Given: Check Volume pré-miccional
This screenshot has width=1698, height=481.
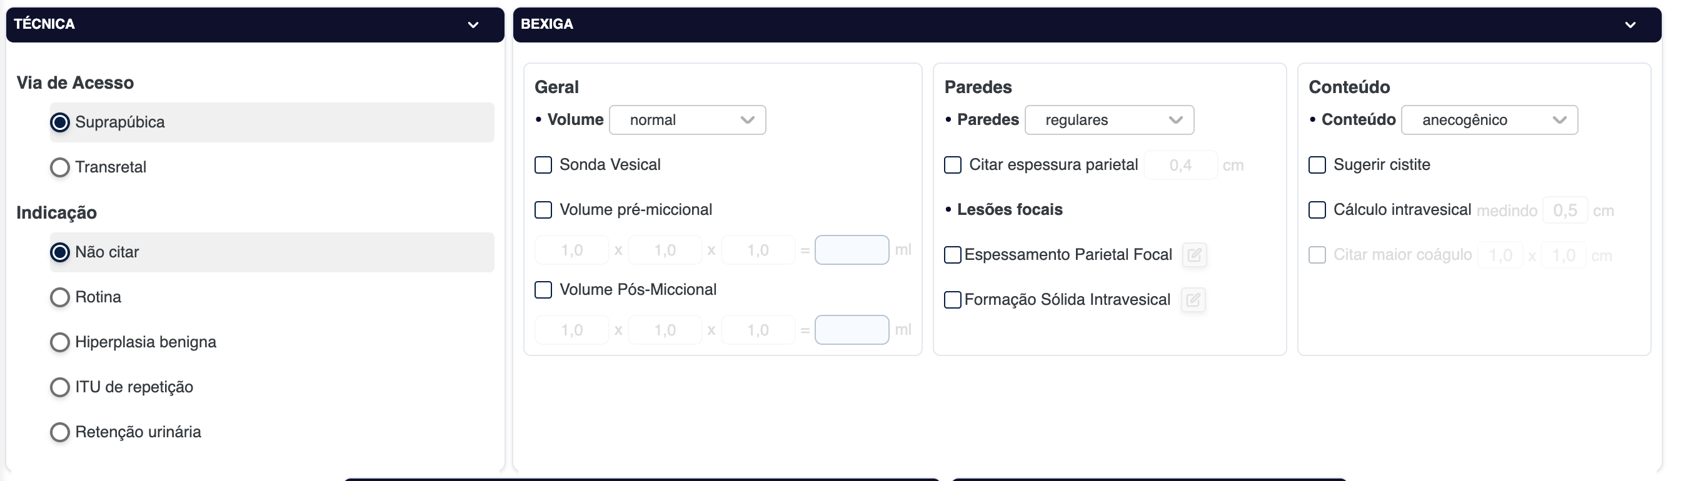Looking at the screenshot, I should (543, 210).
